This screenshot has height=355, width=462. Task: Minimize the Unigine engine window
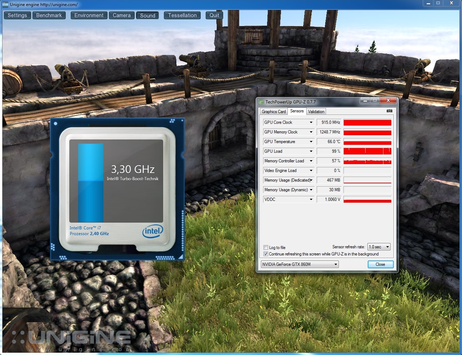tap(428, 3)
